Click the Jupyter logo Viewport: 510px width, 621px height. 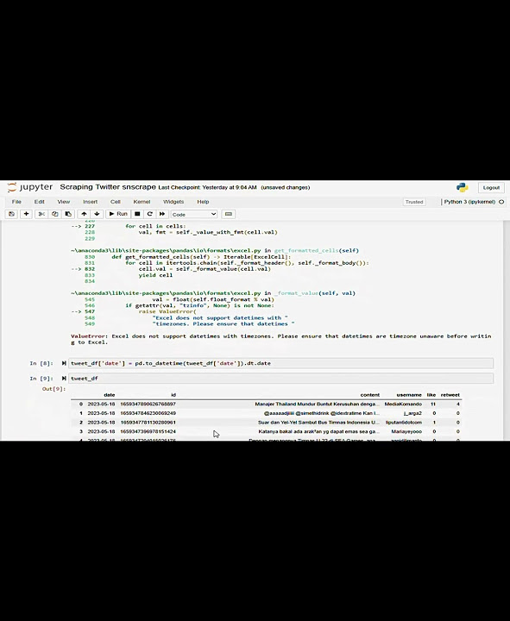(x=30, y=187)
